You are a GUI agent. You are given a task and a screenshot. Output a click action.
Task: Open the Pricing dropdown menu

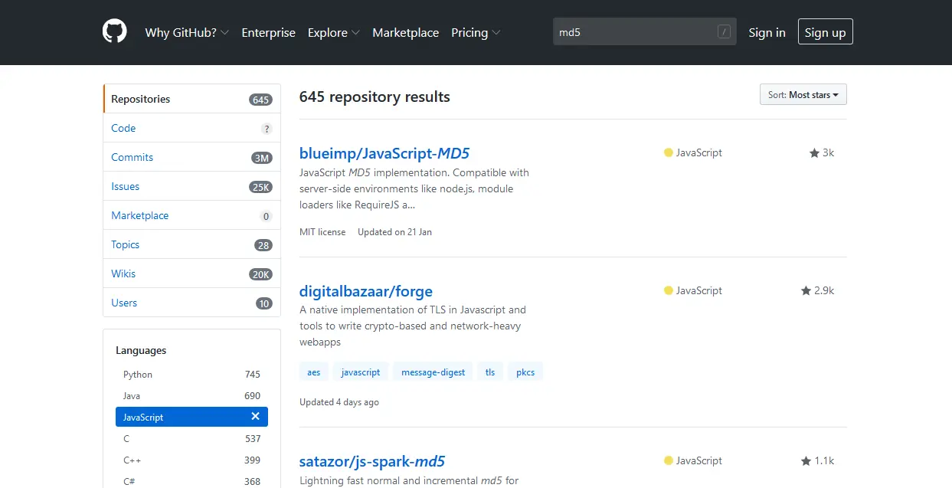[x=476, y=32]
